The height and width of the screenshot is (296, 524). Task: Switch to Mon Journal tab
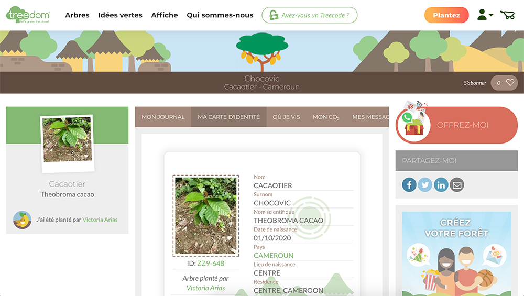(x=163, y=117)
